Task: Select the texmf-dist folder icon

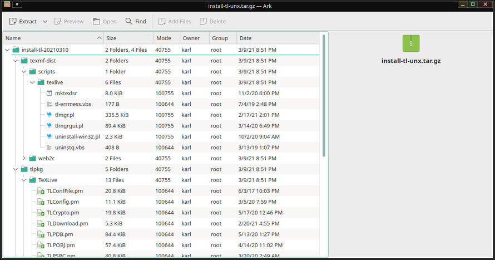Action: (24, 61)
